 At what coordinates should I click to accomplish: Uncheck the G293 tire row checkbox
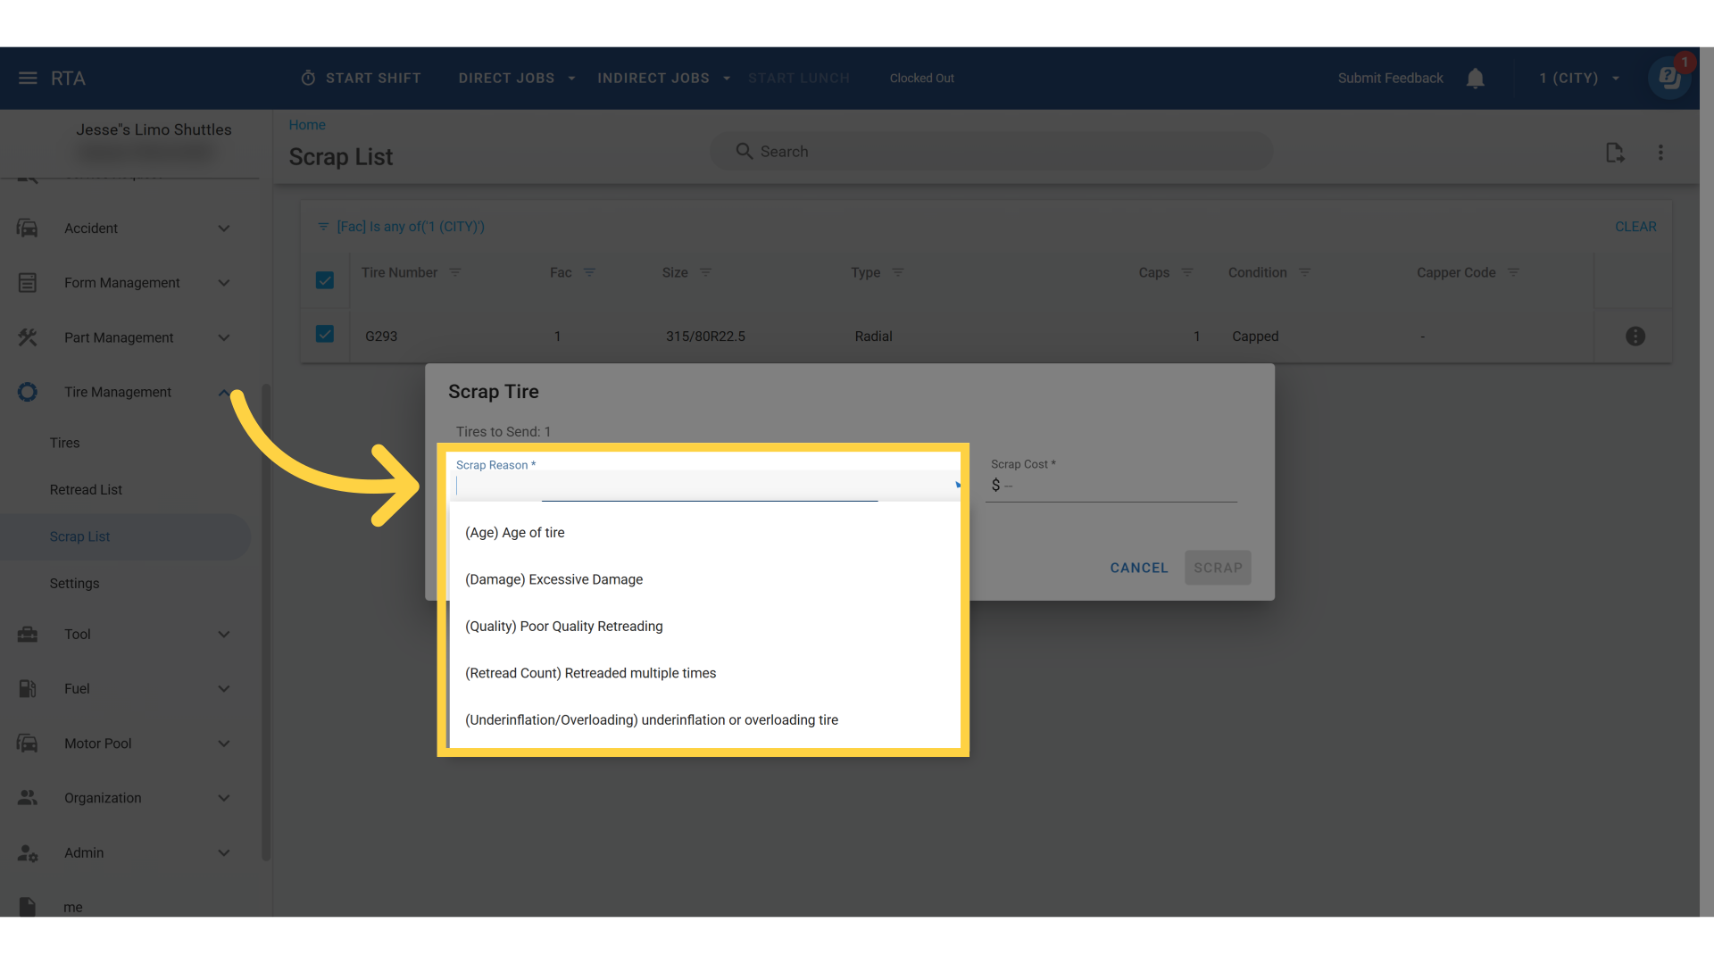(x=325, y=335)
